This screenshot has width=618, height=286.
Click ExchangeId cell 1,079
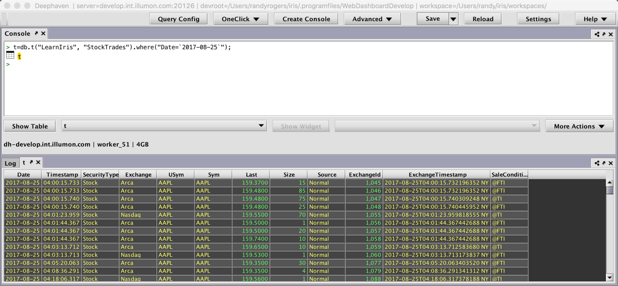pos(364,271)
